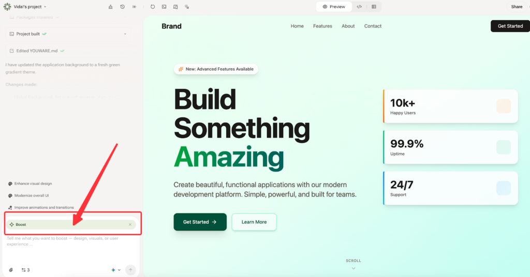Click the device layout preview icon
530x277 pixels.
(175, 7)
